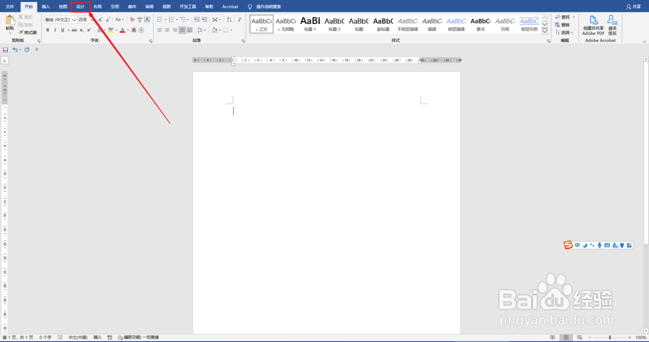
Task: Click the zoom slider in status bar
Action: tap(609, 337)
